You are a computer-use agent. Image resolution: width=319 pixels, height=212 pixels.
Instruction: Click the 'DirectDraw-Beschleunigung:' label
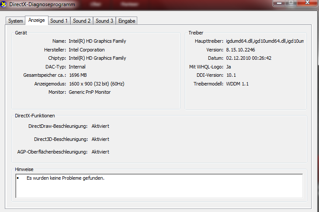click(x=58, y=126)
